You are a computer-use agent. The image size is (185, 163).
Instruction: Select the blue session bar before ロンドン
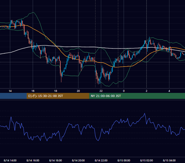(x=13, y=96)
